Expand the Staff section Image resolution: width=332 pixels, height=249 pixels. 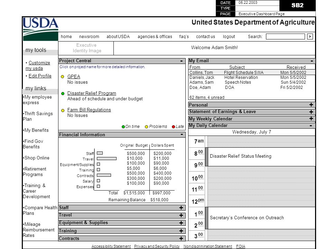click(x=181, y=208)
